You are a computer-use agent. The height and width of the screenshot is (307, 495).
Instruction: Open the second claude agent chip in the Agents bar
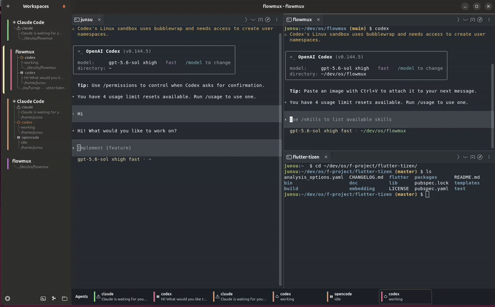[x=241, y=296]
